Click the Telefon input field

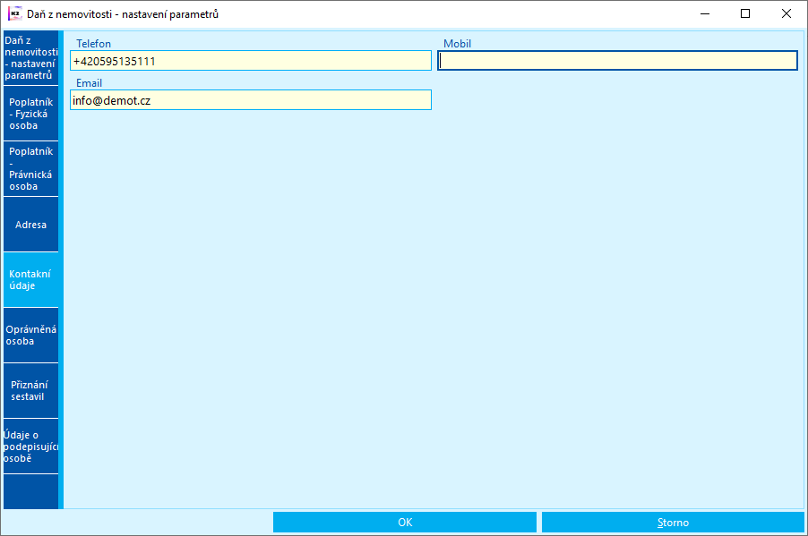[251, 61]
